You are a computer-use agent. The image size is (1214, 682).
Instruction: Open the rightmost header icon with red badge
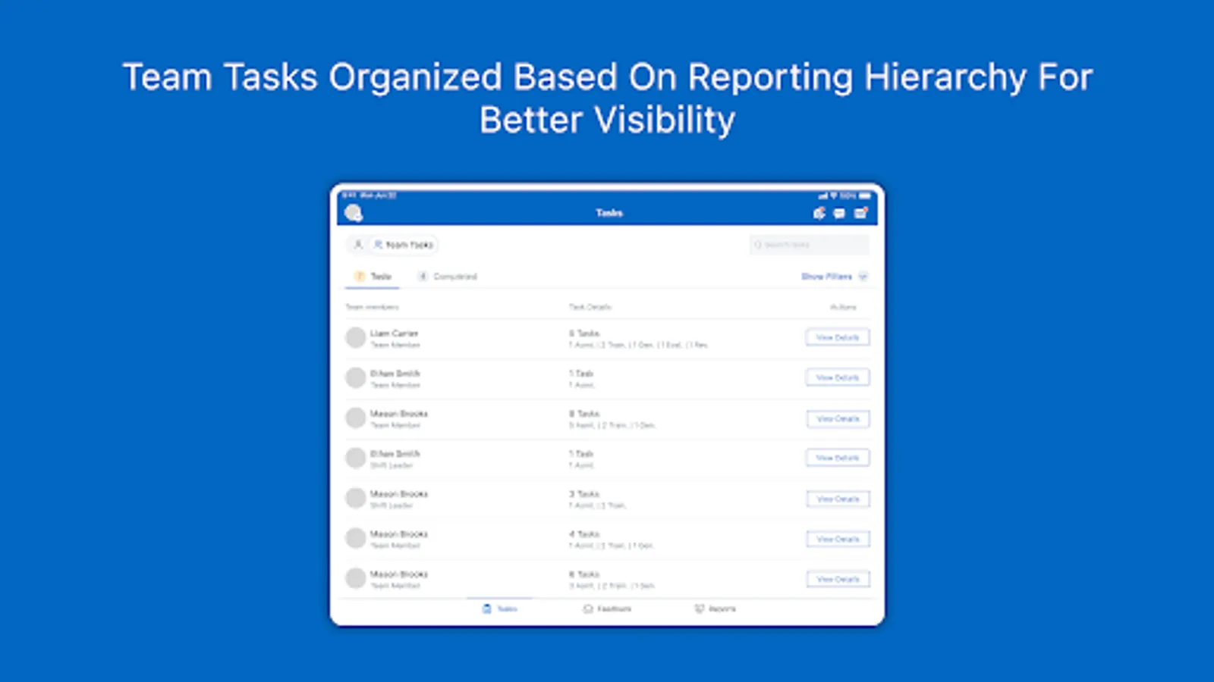(860, 213)
